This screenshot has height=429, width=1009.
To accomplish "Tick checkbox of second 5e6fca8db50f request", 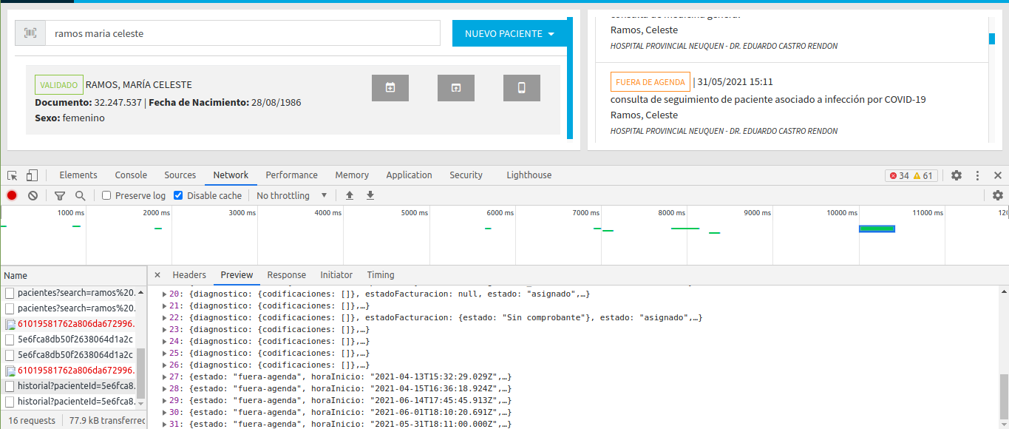I will coord(10,354).
